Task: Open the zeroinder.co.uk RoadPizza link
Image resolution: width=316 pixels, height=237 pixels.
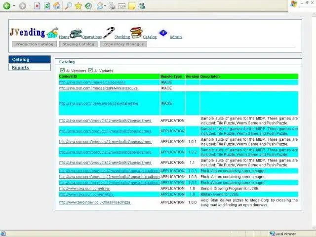Action: coord(95,202)
